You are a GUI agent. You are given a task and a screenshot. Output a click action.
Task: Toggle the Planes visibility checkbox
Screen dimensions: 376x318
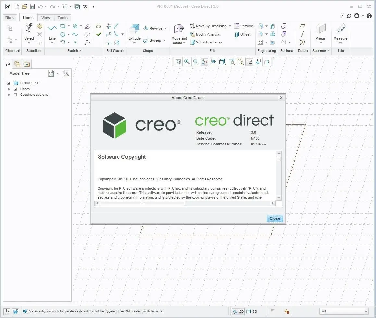click(15, 89)
